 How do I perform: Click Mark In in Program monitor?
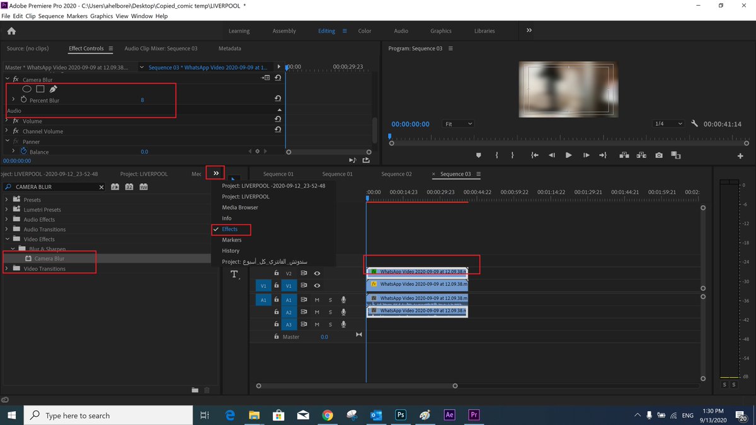496,155
